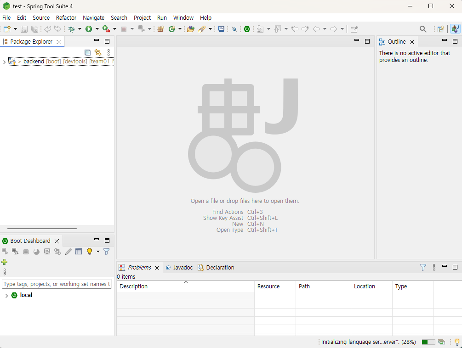
Task: Toggle the Problems view filter icon
Action: coord(423,267)
